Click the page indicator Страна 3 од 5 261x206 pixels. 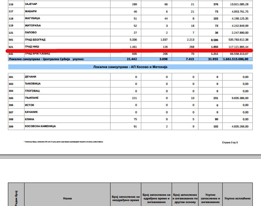coord(230,142)
